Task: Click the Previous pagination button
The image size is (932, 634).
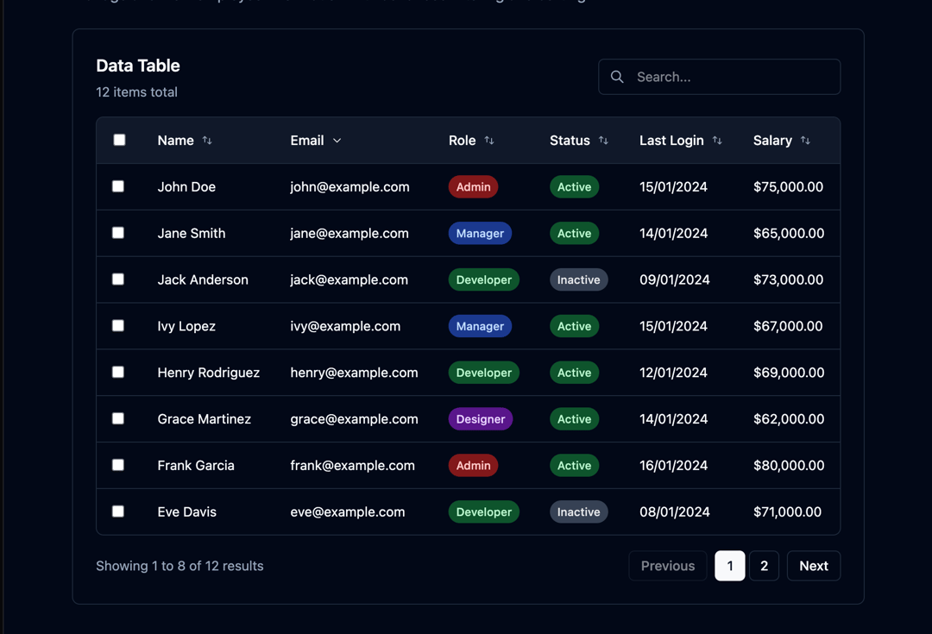Action: point(667,566)
